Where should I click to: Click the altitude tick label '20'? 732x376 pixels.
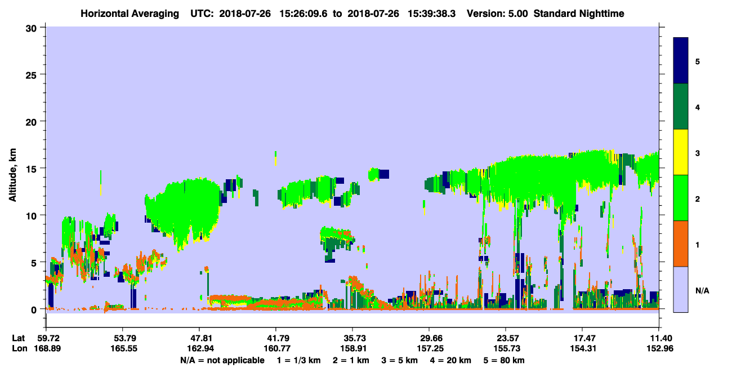[33, 122]
